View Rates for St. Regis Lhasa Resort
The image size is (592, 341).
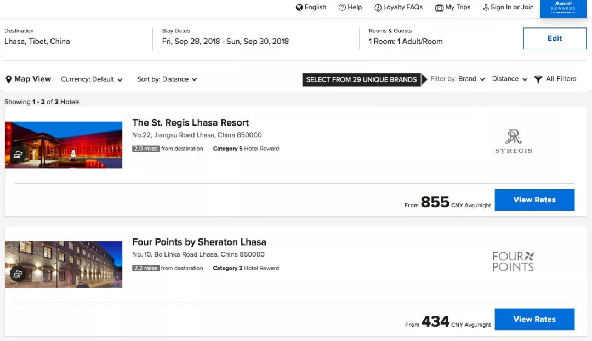tap(534, 200)
